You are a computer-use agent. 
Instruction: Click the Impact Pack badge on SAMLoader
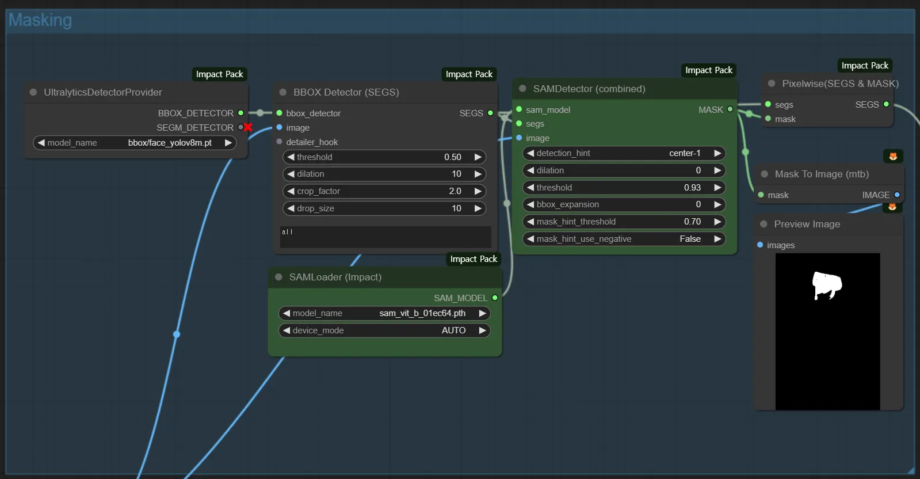point(474,259)
